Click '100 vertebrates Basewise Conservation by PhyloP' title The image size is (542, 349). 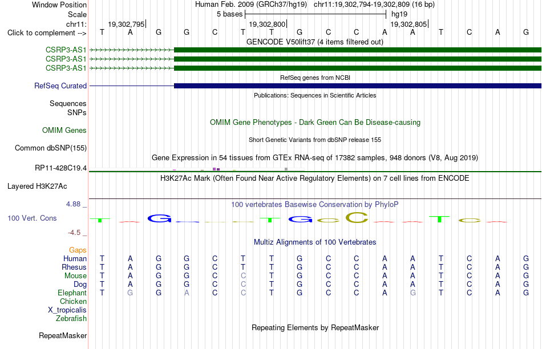pos(314,205)
